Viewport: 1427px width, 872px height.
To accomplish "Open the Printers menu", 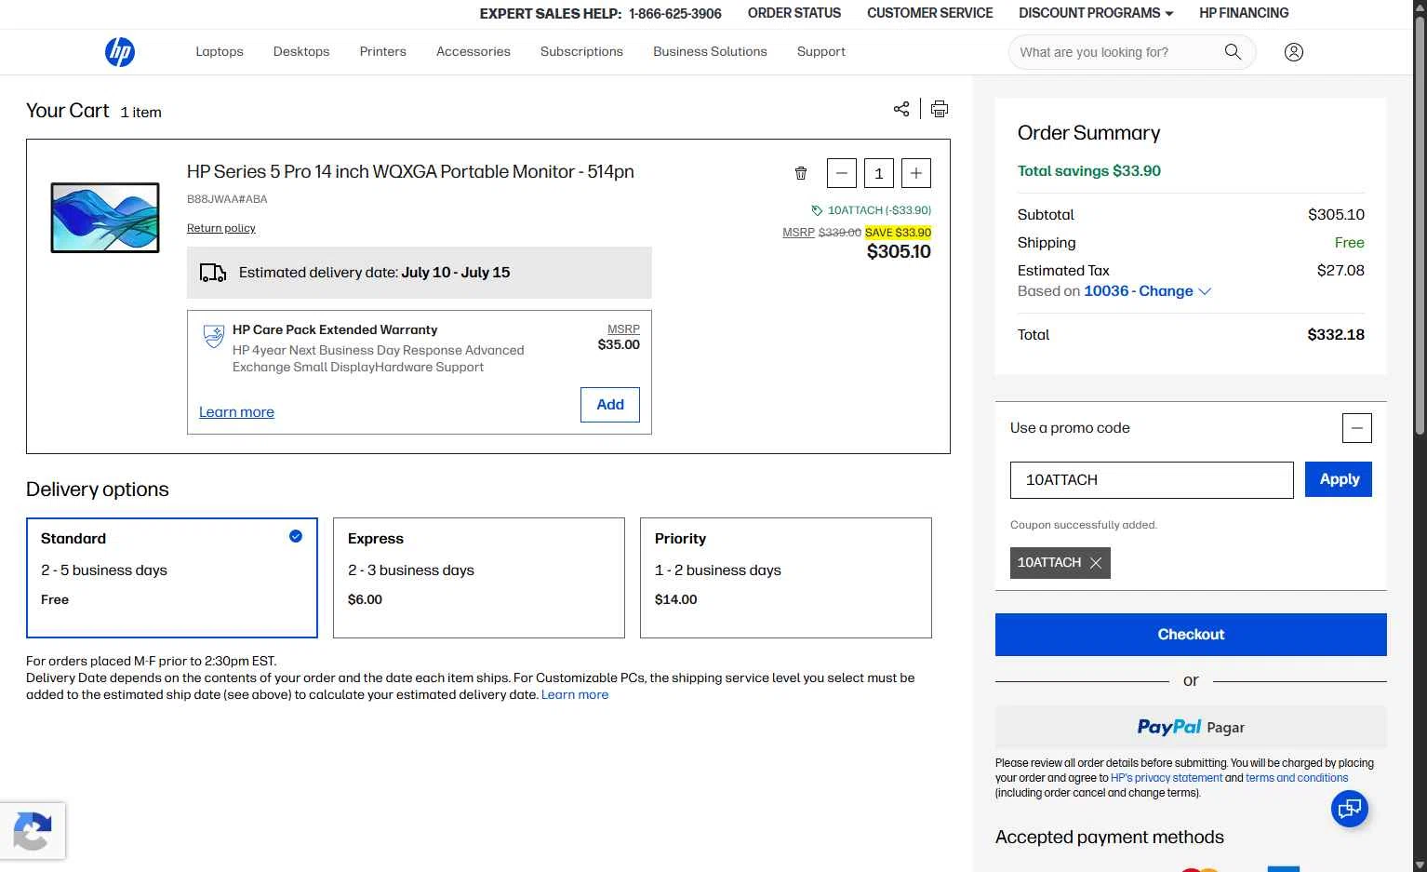I will tap(383, 52).
